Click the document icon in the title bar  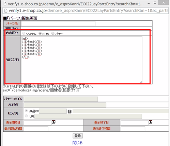pyautogui.click(x=5, y=4)
